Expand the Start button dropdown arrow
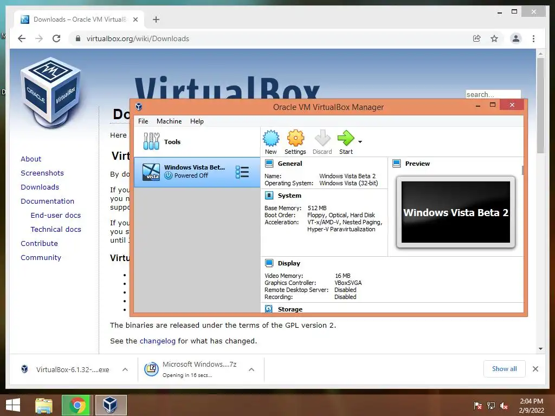The height and width of the screenshot is (416, 555). 360,142
